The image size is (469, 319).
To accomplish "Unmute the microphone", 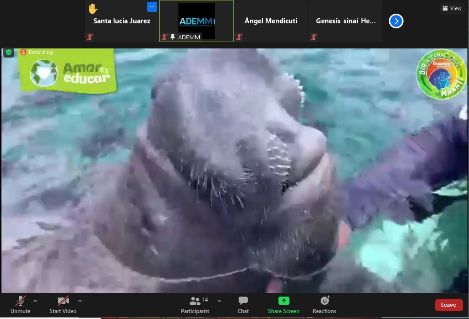I will (20, 305).
